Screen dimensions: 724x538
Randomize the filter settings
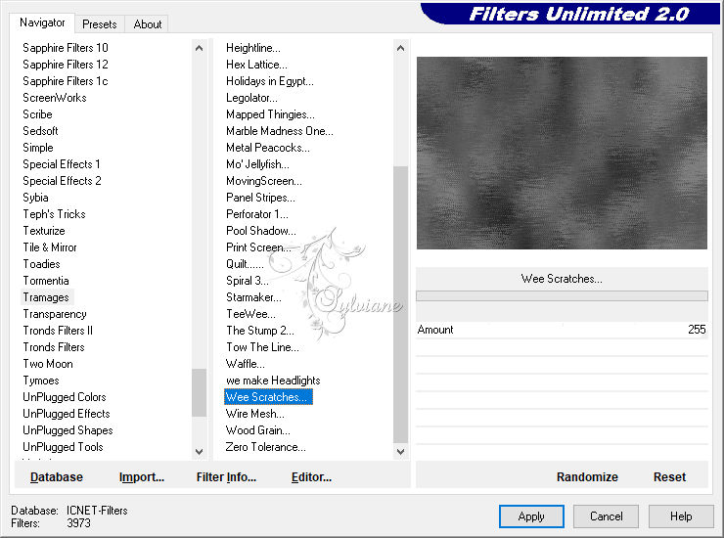coord(587,477)
